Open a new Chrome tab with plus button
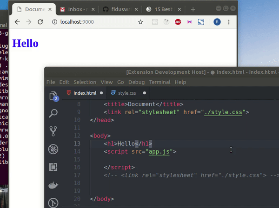This screenshot has height=208, width=279. pyautogui.click(x=193, y=9)
